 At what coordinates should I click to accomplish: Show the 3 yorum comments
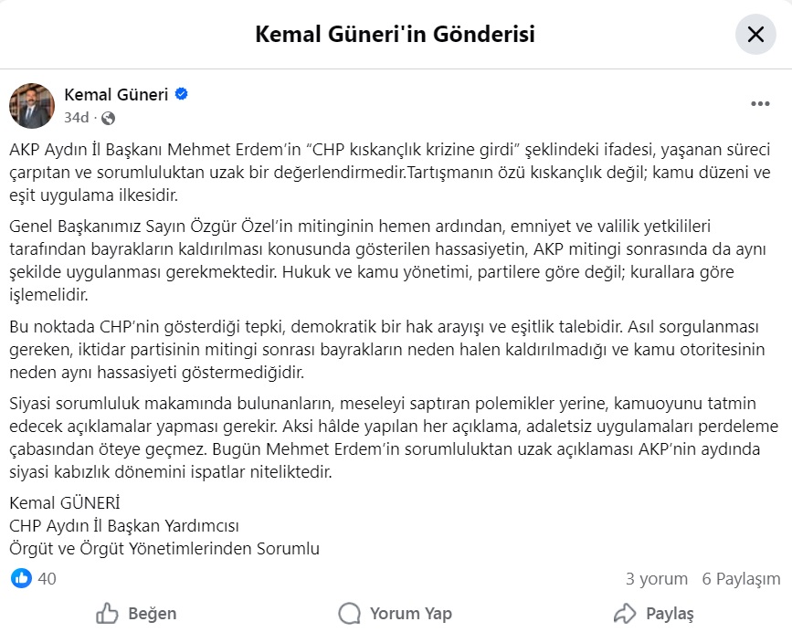[x=656, y=578]
